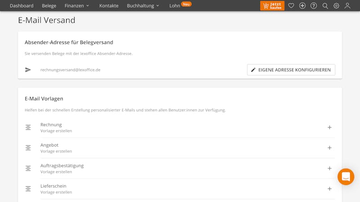Screen dimensions: 360x202
Task: Click Vorlage erstellen under Auftragsbestätigung
Action: (x=56, y=172)
